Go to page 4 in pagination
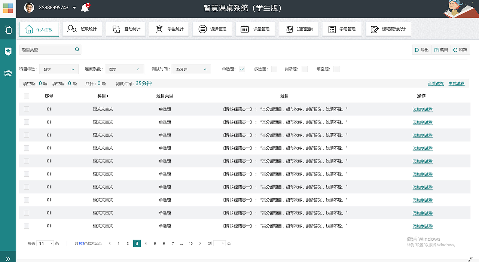This screenshot has width=479, height=262. tap(146, 244)
